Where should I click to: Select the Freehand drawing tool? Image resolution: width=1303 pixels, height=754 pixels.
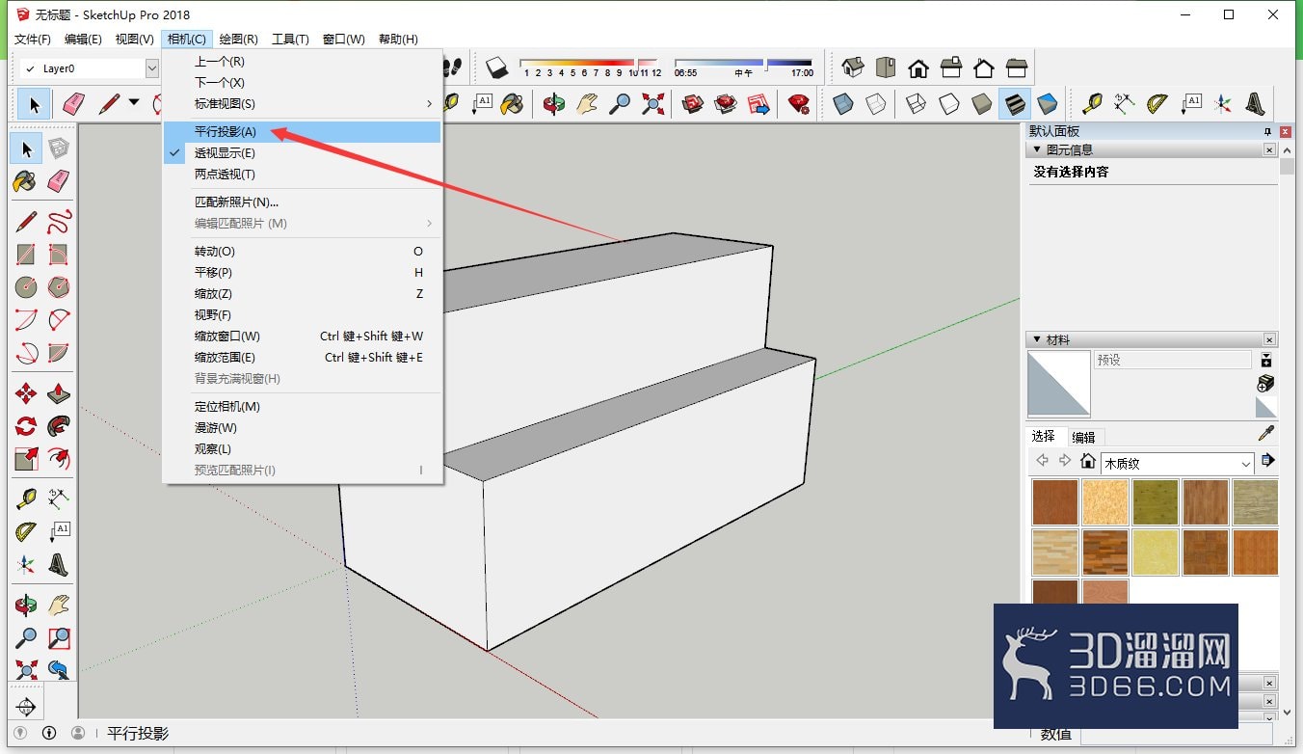click(x=59, y=222)
